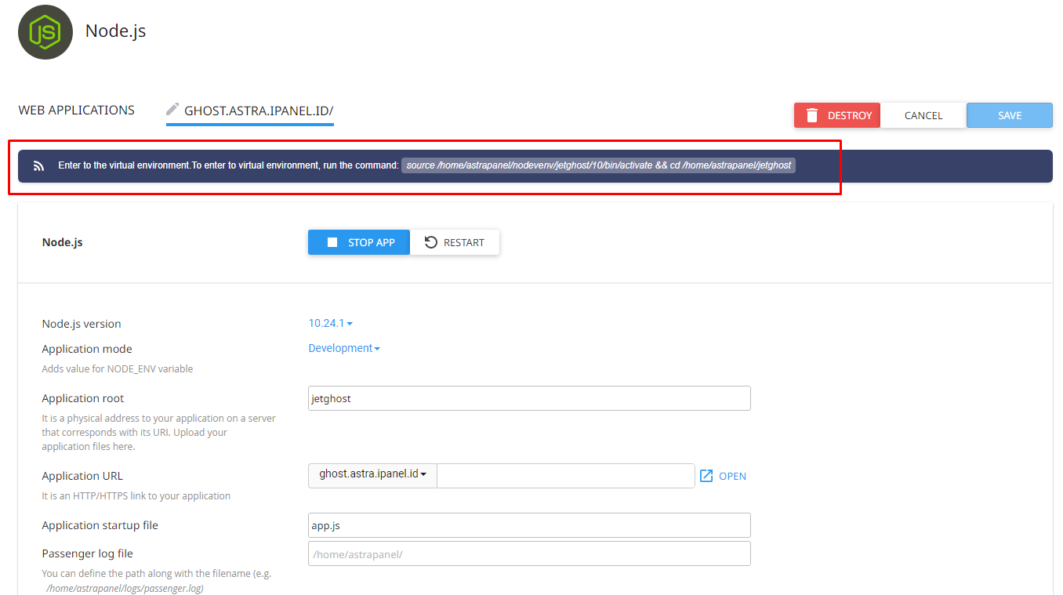This screenshot has width=1063, height=595.
Task: Open the WEB APPLICATIONS tab
Action: point(77,111)
